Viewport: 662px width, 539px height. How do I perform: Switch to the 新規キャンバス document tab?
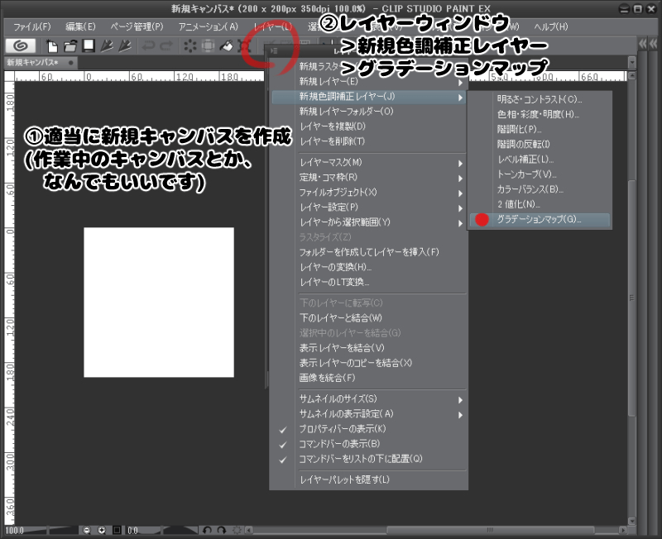(33, 63)
